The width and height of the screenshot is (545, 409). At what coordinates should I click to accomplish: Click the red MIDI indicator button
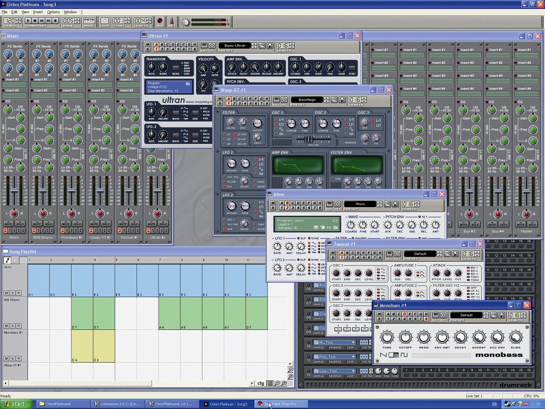click(159, 20)
